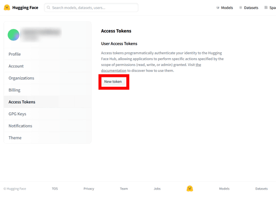Create a New token
The height and width of the screenshot is (197, 276).
click(x=113, y=82)
